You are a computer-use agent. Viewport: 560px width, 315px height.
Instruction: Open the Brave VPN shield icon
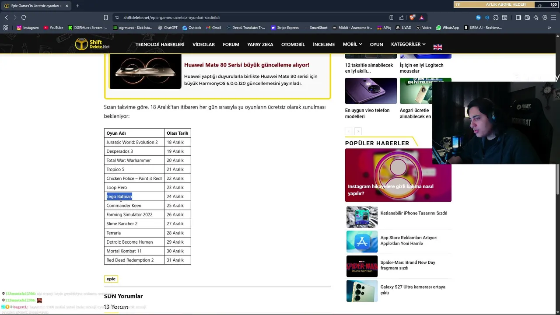tap(545, 17)
